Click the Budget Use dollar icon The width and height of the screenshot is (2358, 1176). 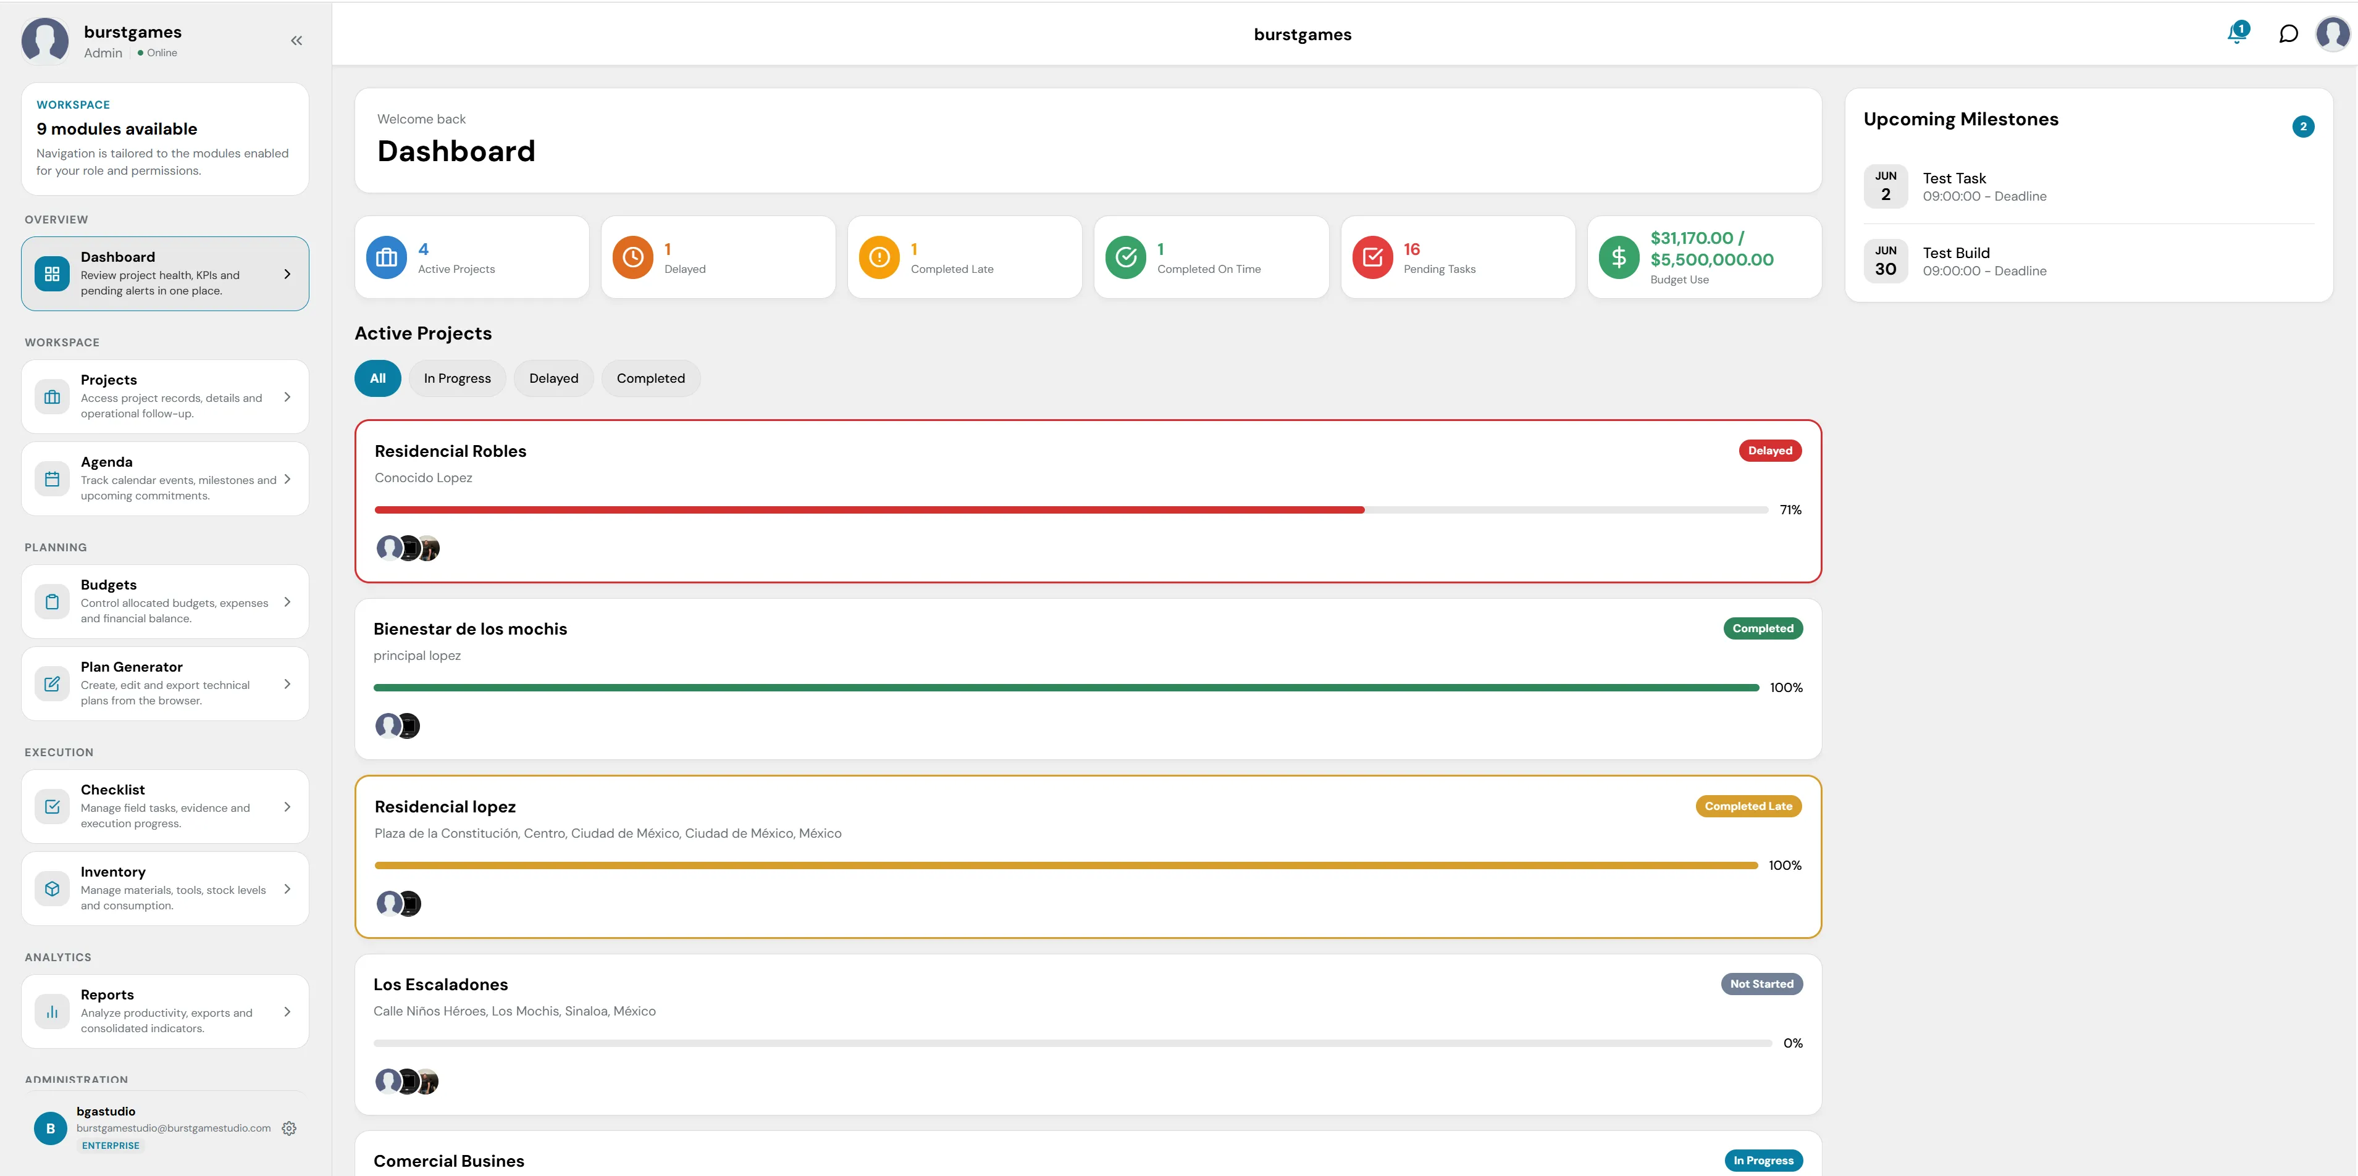(x=1619, y=257)
